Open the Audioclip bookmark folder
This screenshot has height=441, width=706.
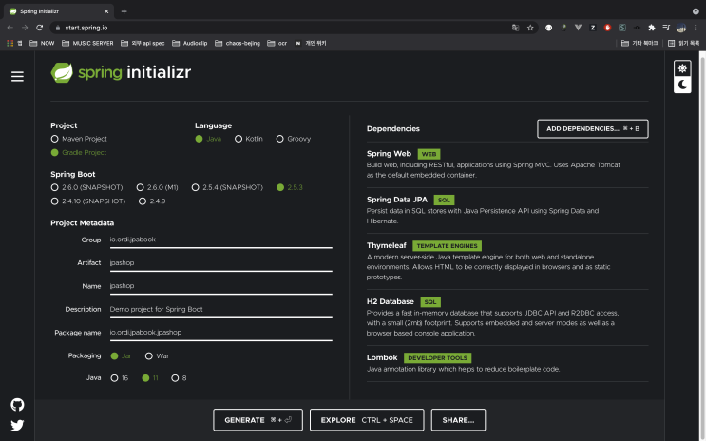pyautogui.click(x=189, y=43)
